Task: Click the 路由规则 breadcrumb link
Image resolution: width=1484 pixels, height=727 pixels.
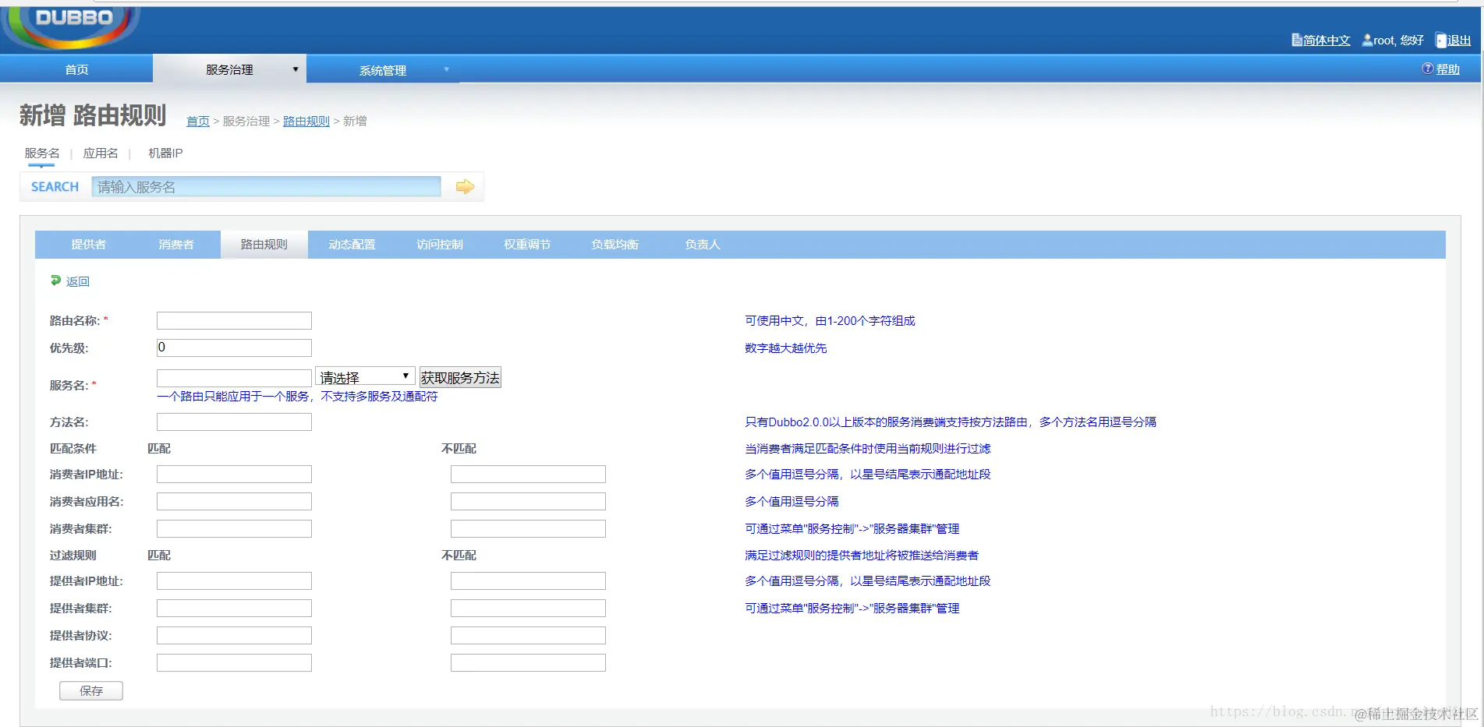Action: [306, 122]
